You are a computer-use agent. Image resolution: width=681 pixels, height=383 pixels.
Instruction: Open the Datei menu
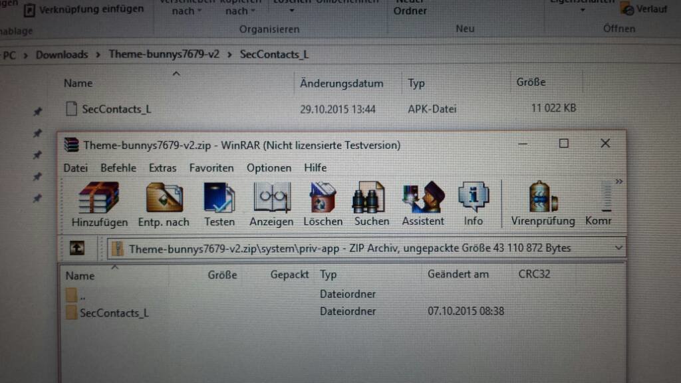coord(76,168)
